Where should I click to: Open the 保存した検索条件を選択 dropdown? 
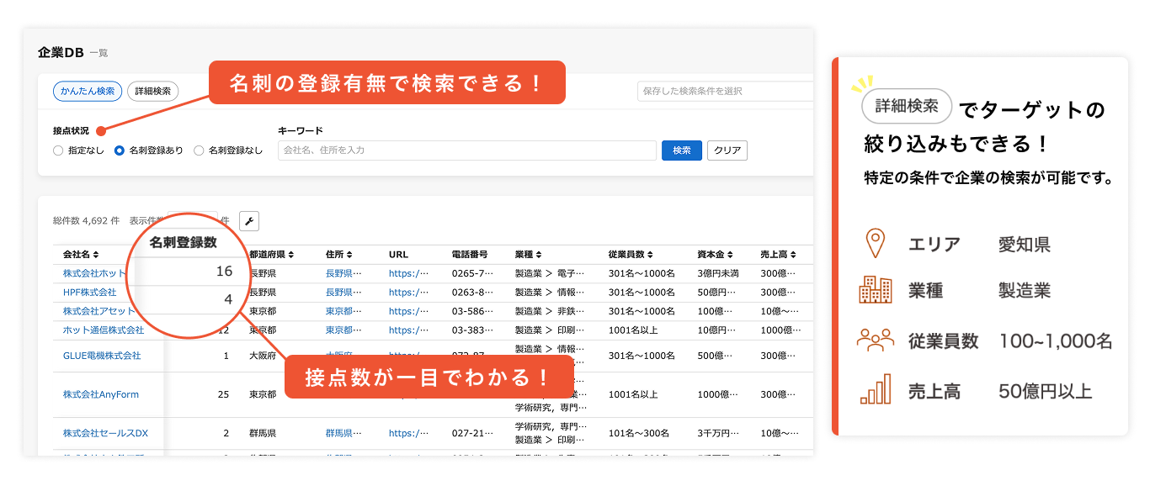tap(727, 91)
